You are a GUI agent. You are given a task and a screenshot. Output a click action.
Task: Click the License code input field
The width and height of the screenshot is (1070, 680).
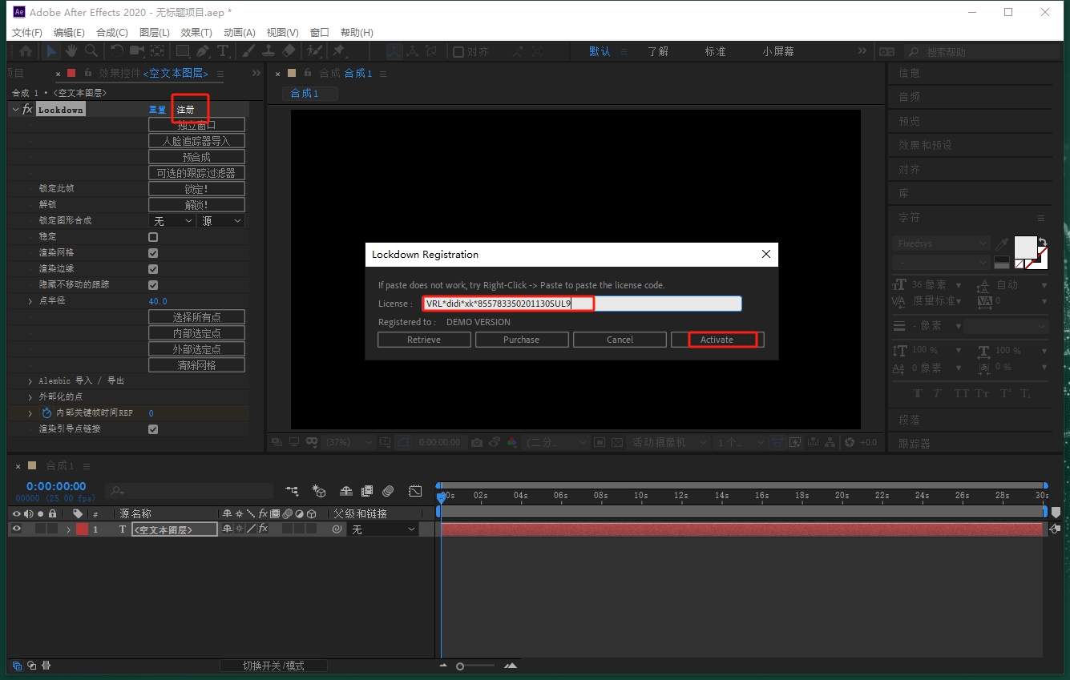[x=582, y=304]
